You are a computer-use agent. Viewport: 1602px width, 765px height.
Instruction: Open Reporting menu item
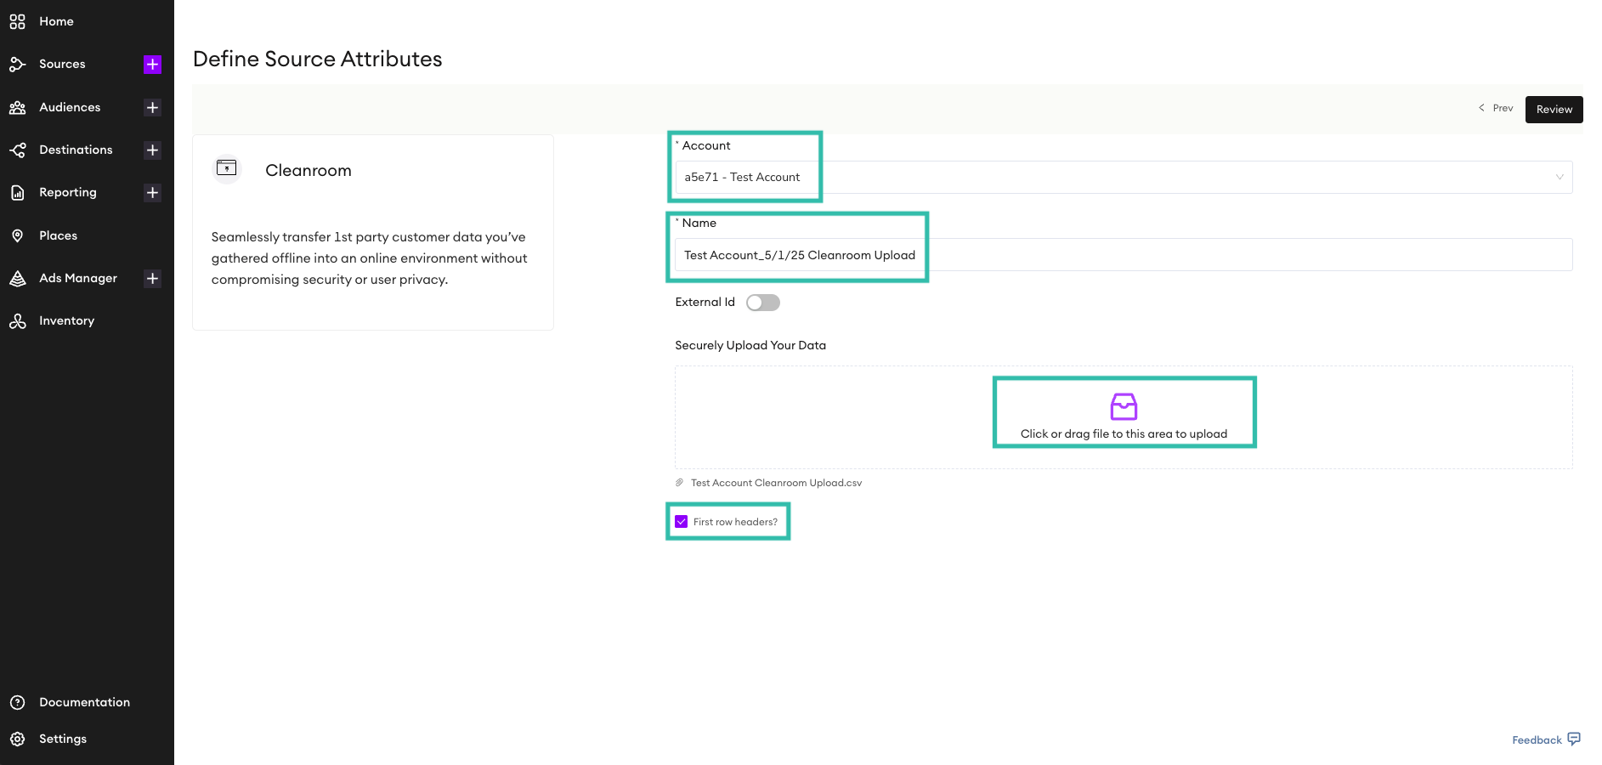coord(68,192)
